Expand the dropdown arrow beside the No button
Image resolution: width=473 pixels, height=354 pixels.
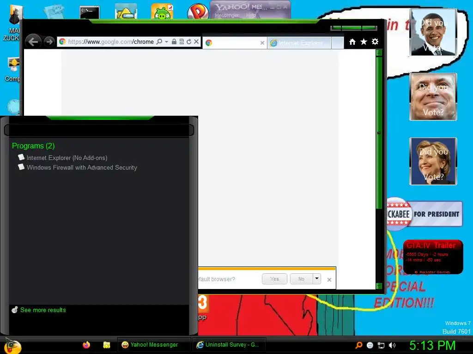click(x=317, y=279)
